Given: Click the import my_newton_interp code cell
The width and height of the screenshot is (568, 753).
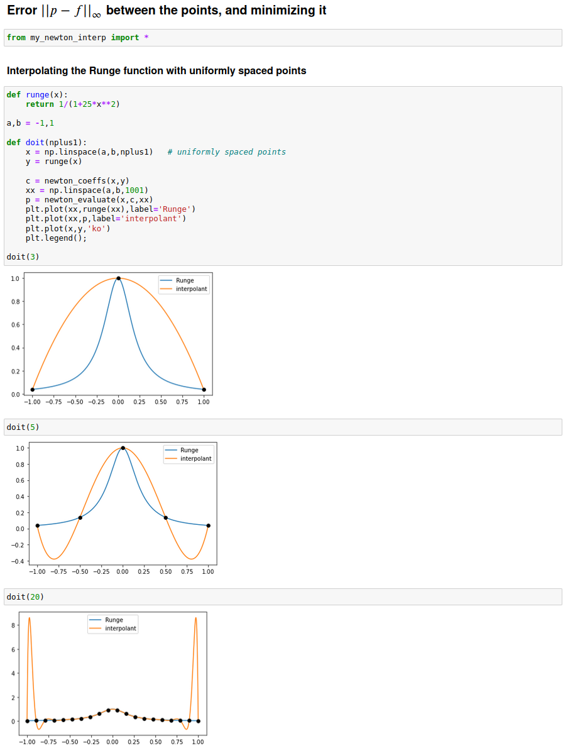Looking at the screenshot, I should pyautogui.click(x=283, y=38).
